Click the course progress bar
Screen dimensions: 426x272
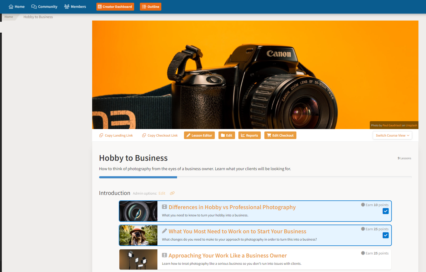(255, 177)
